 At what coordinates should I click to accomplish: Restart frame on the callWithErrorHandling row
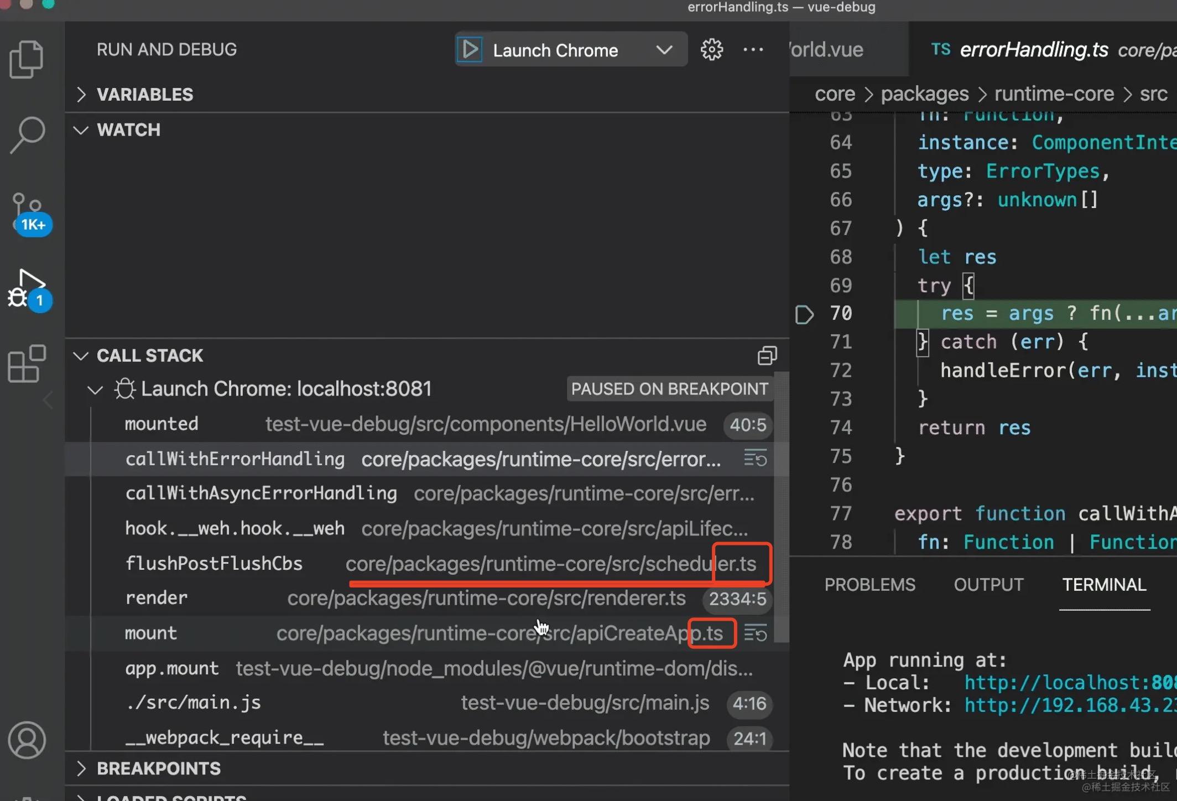[755, 459]
